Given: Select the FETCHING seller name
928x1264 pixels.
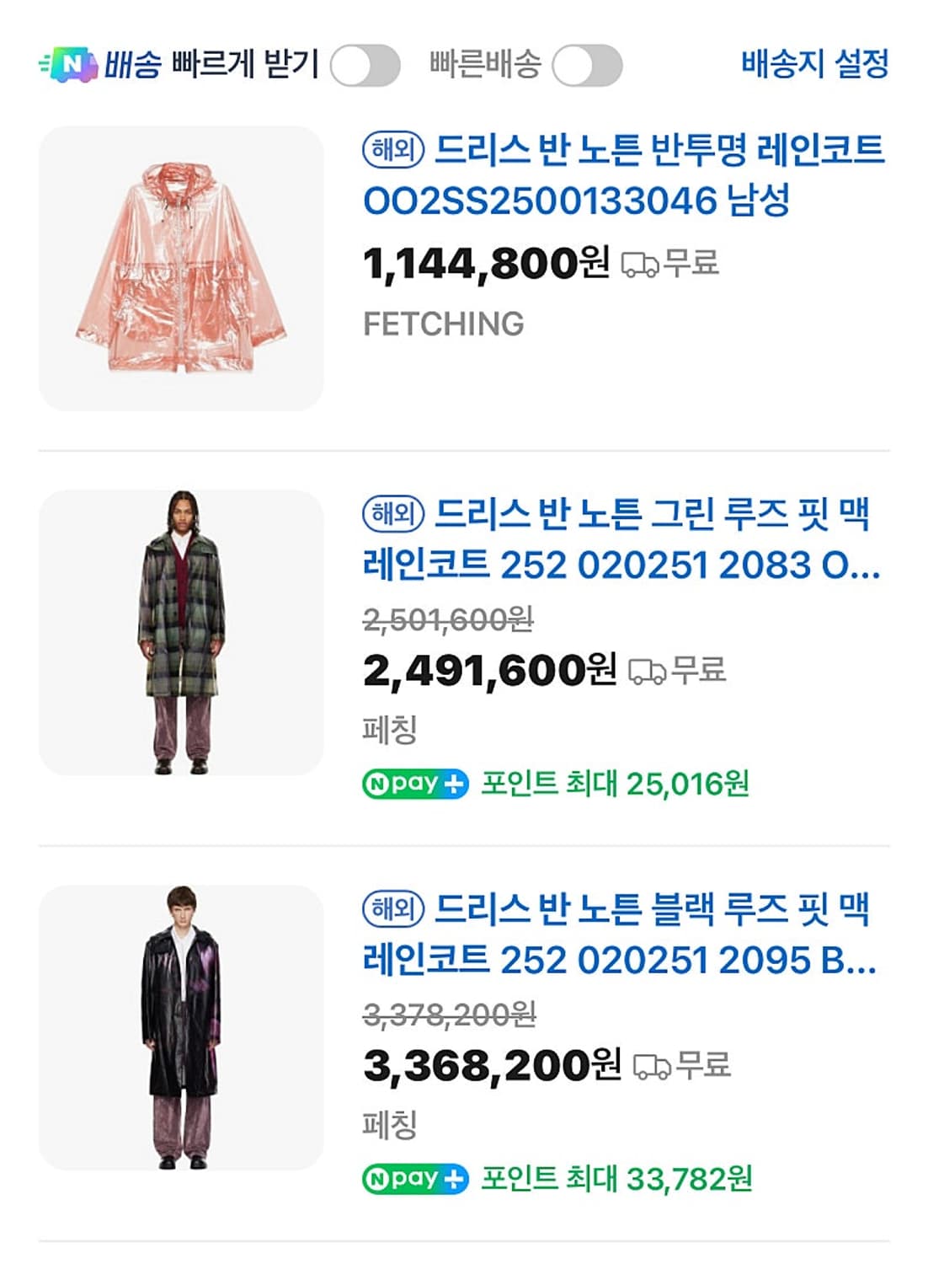Looking at the screenshot, I should coord(443,324).
